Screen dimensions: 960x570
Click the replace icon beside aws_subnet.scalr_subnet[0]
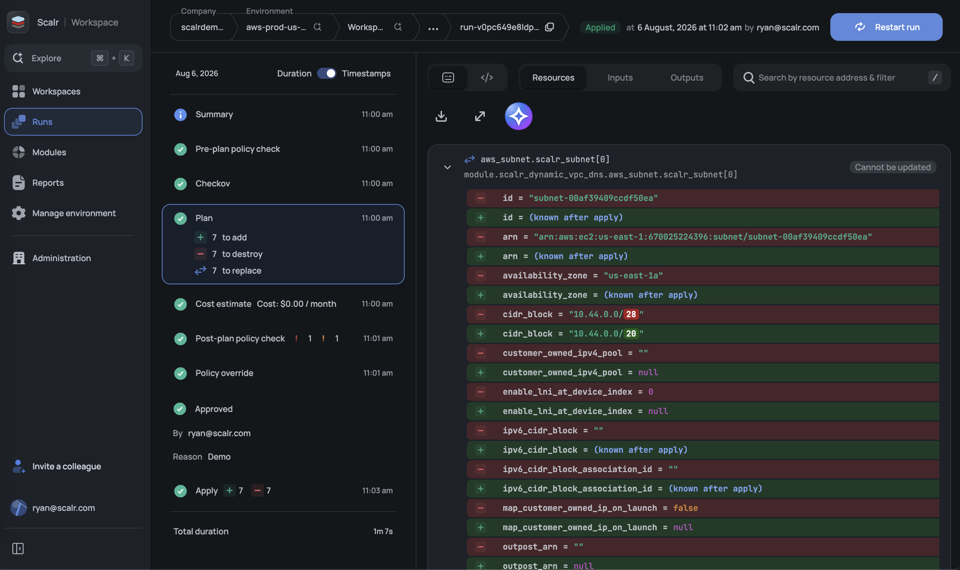470,159
